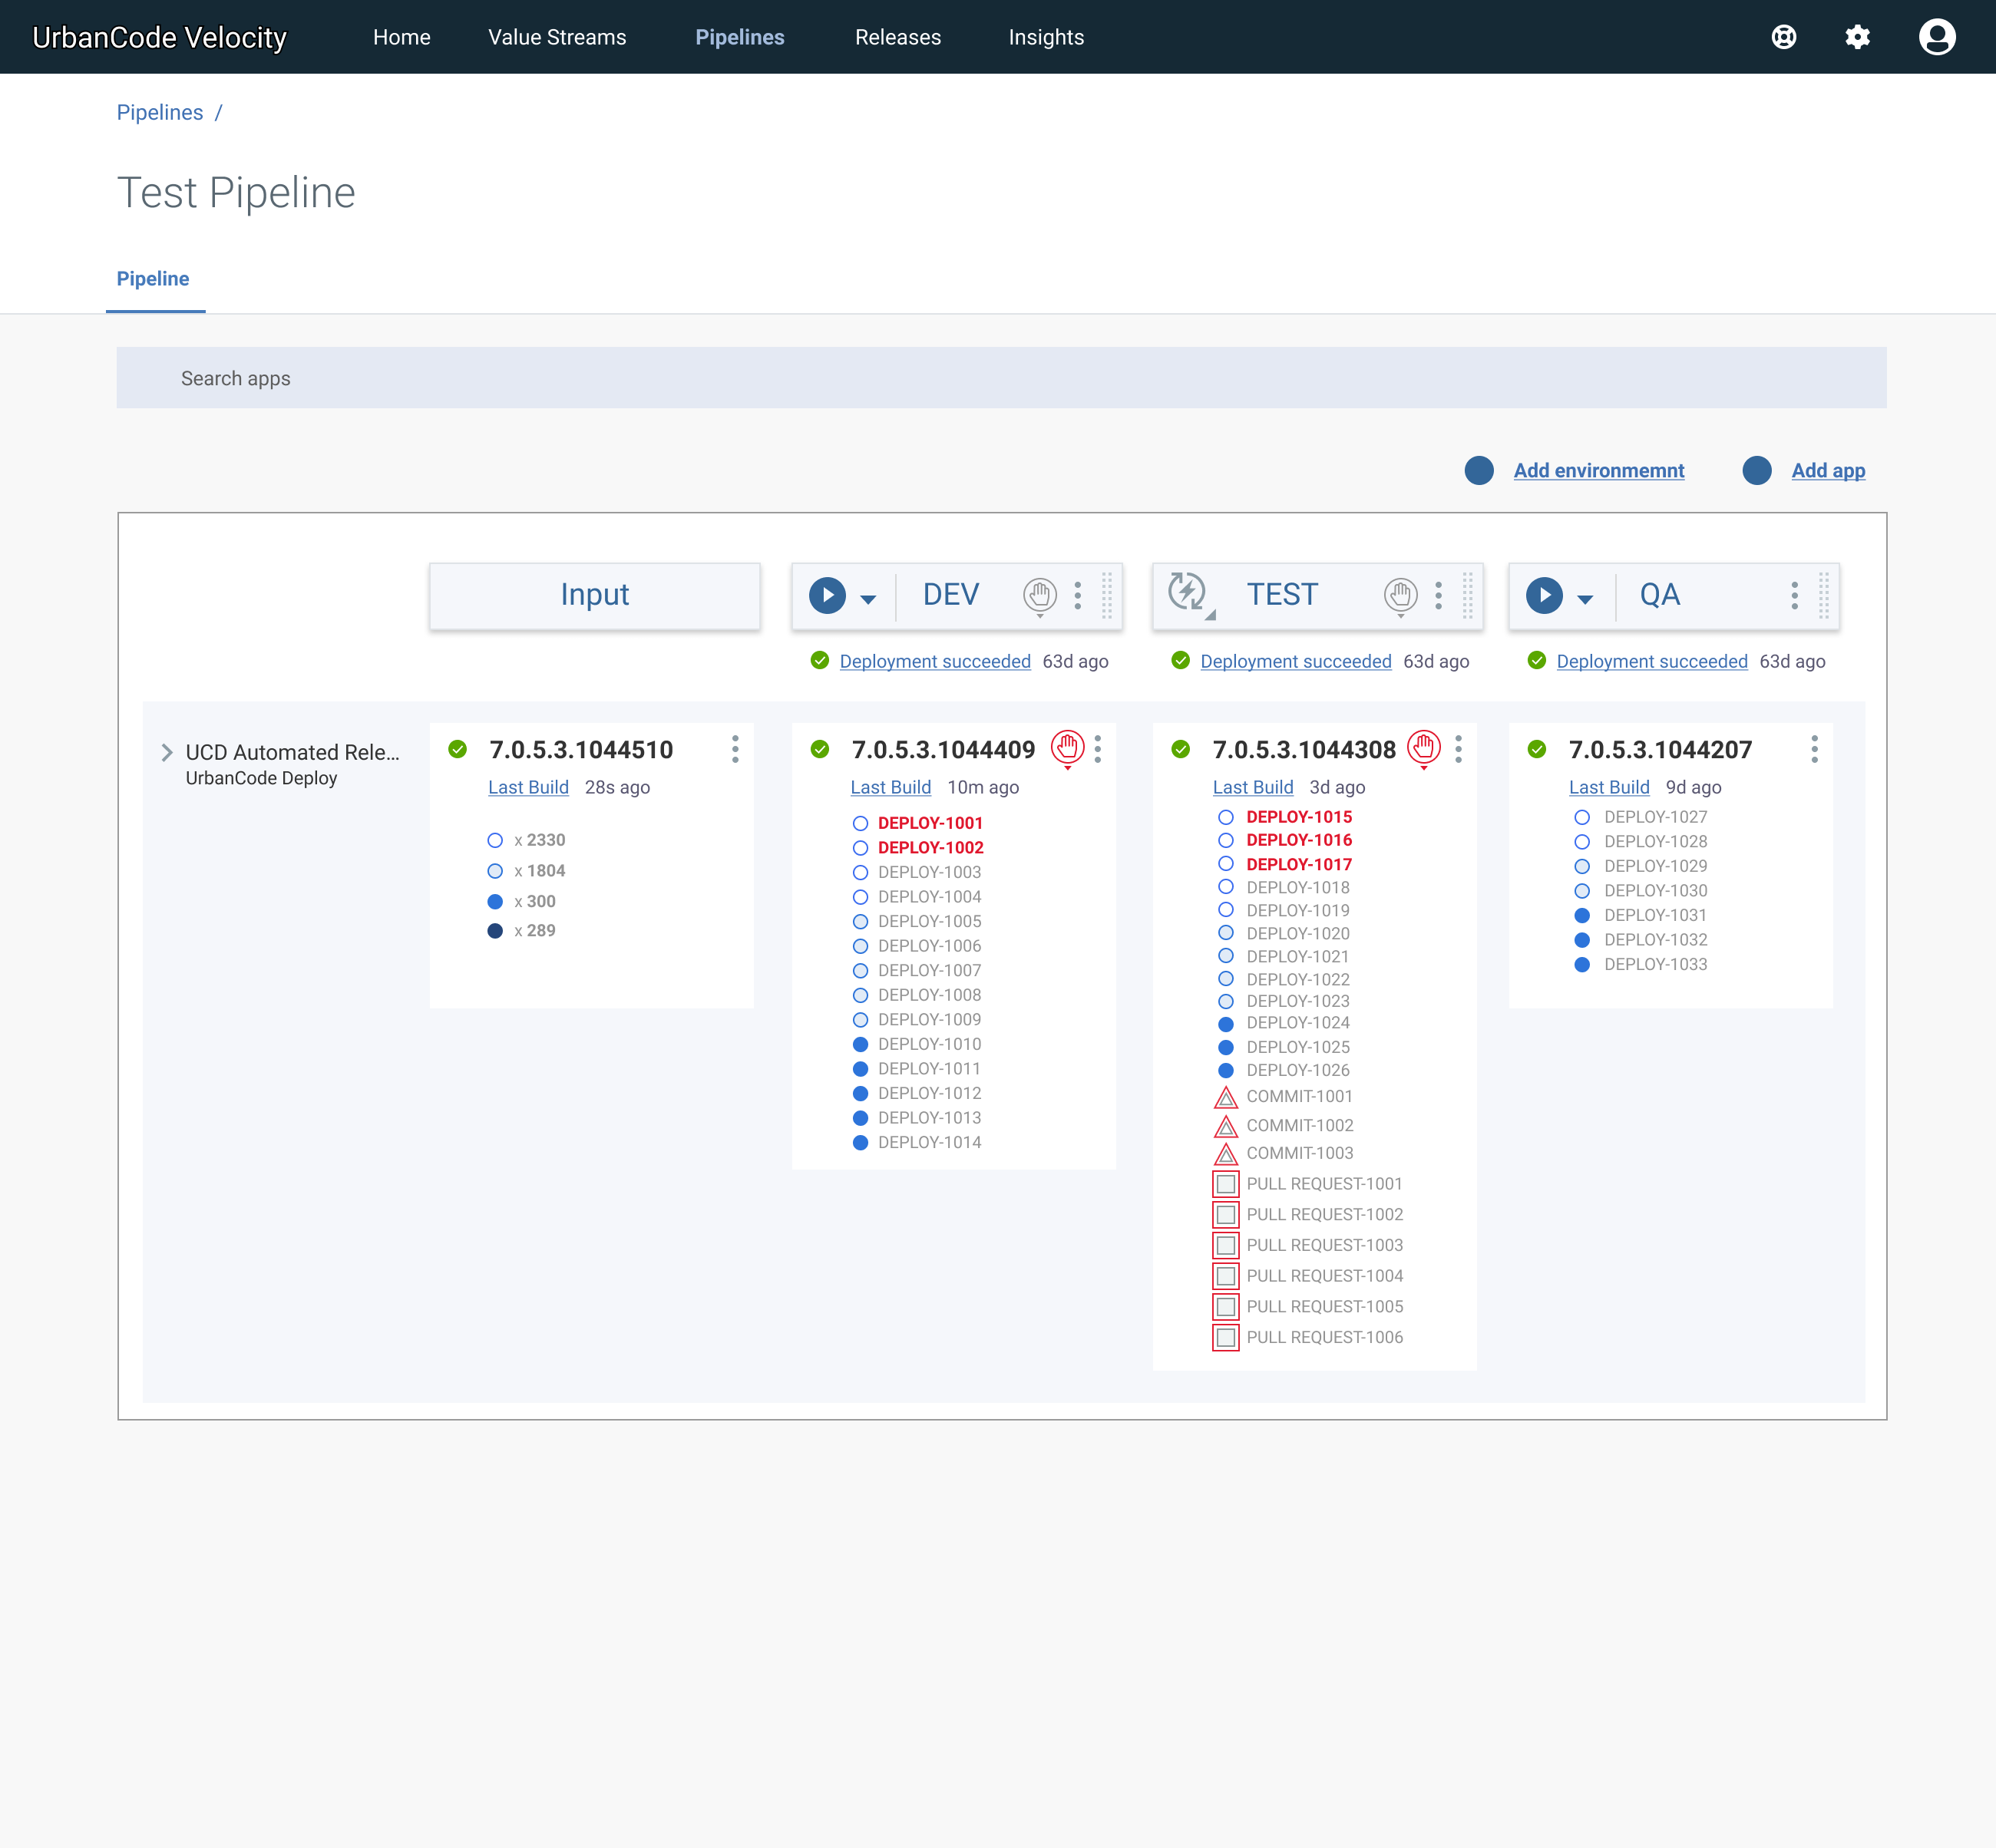Go to the Value Streams menu

pos(557,37)
